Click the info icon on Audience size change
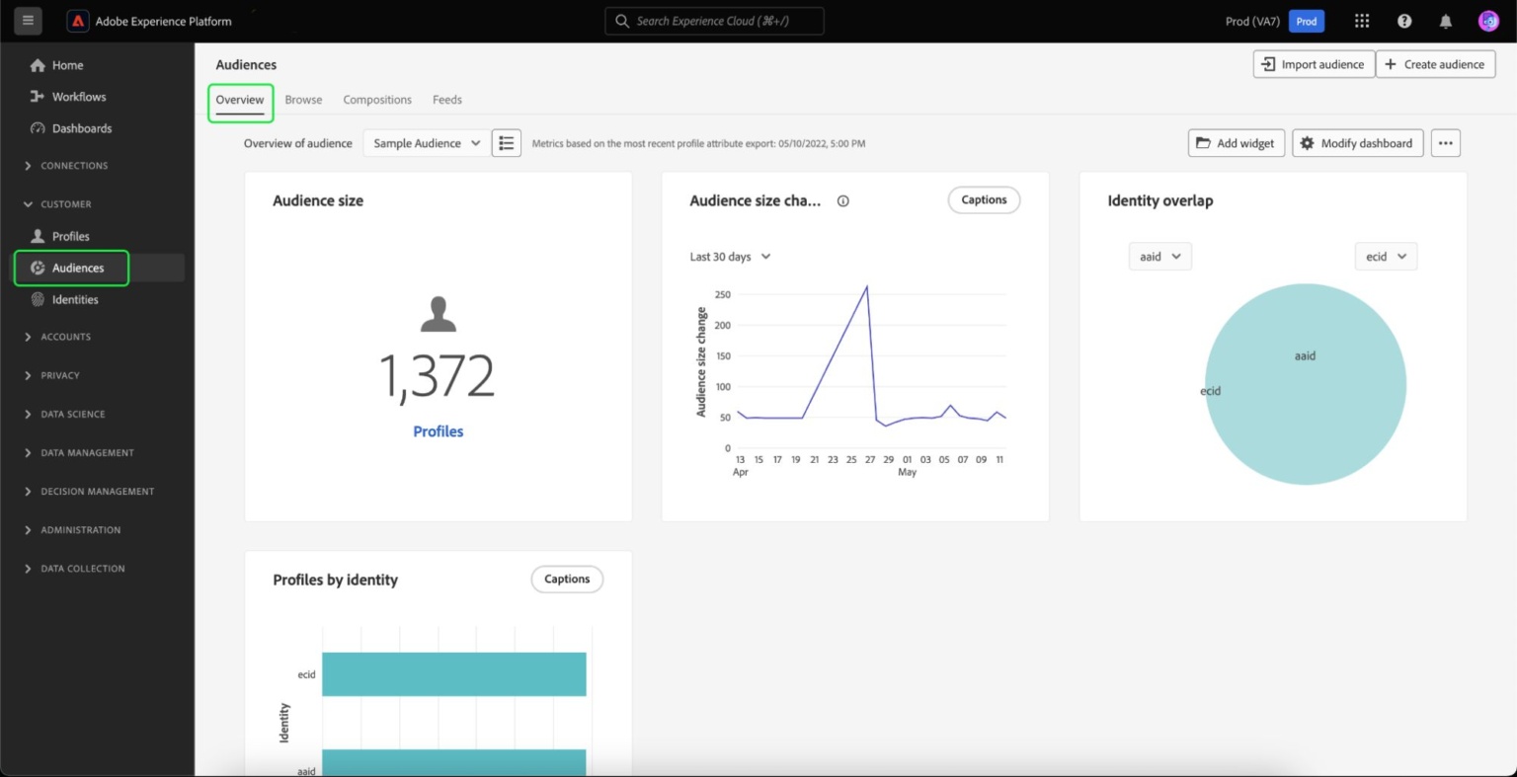The image size is (1517, 777). click(842, 200)
